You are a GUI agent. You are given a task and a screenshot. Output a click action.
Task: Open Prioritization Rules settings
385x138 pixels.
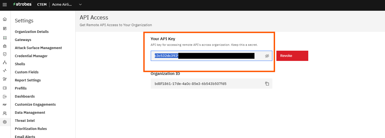pyautogui.click(x=31, y=129)
